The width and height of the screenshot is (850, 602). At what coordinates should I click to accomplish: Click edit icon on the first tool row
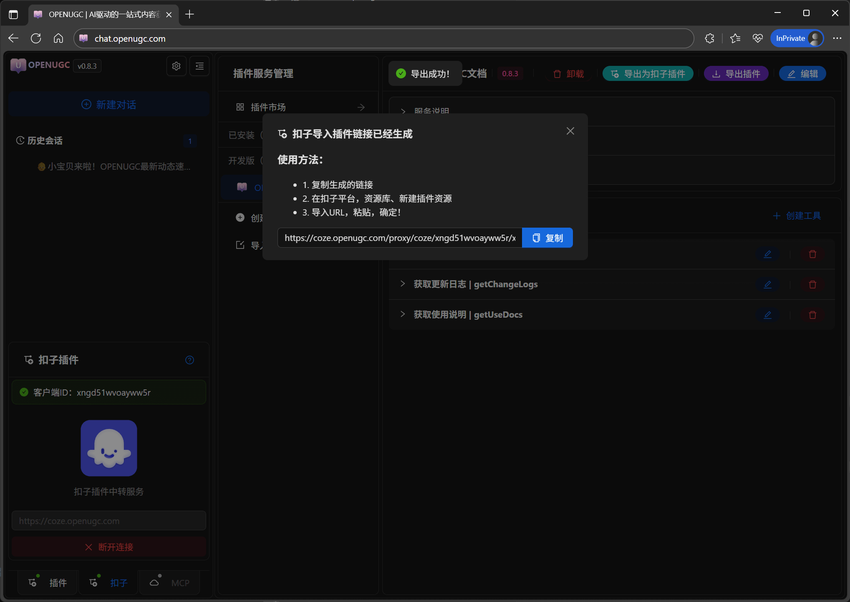[767, 254]
